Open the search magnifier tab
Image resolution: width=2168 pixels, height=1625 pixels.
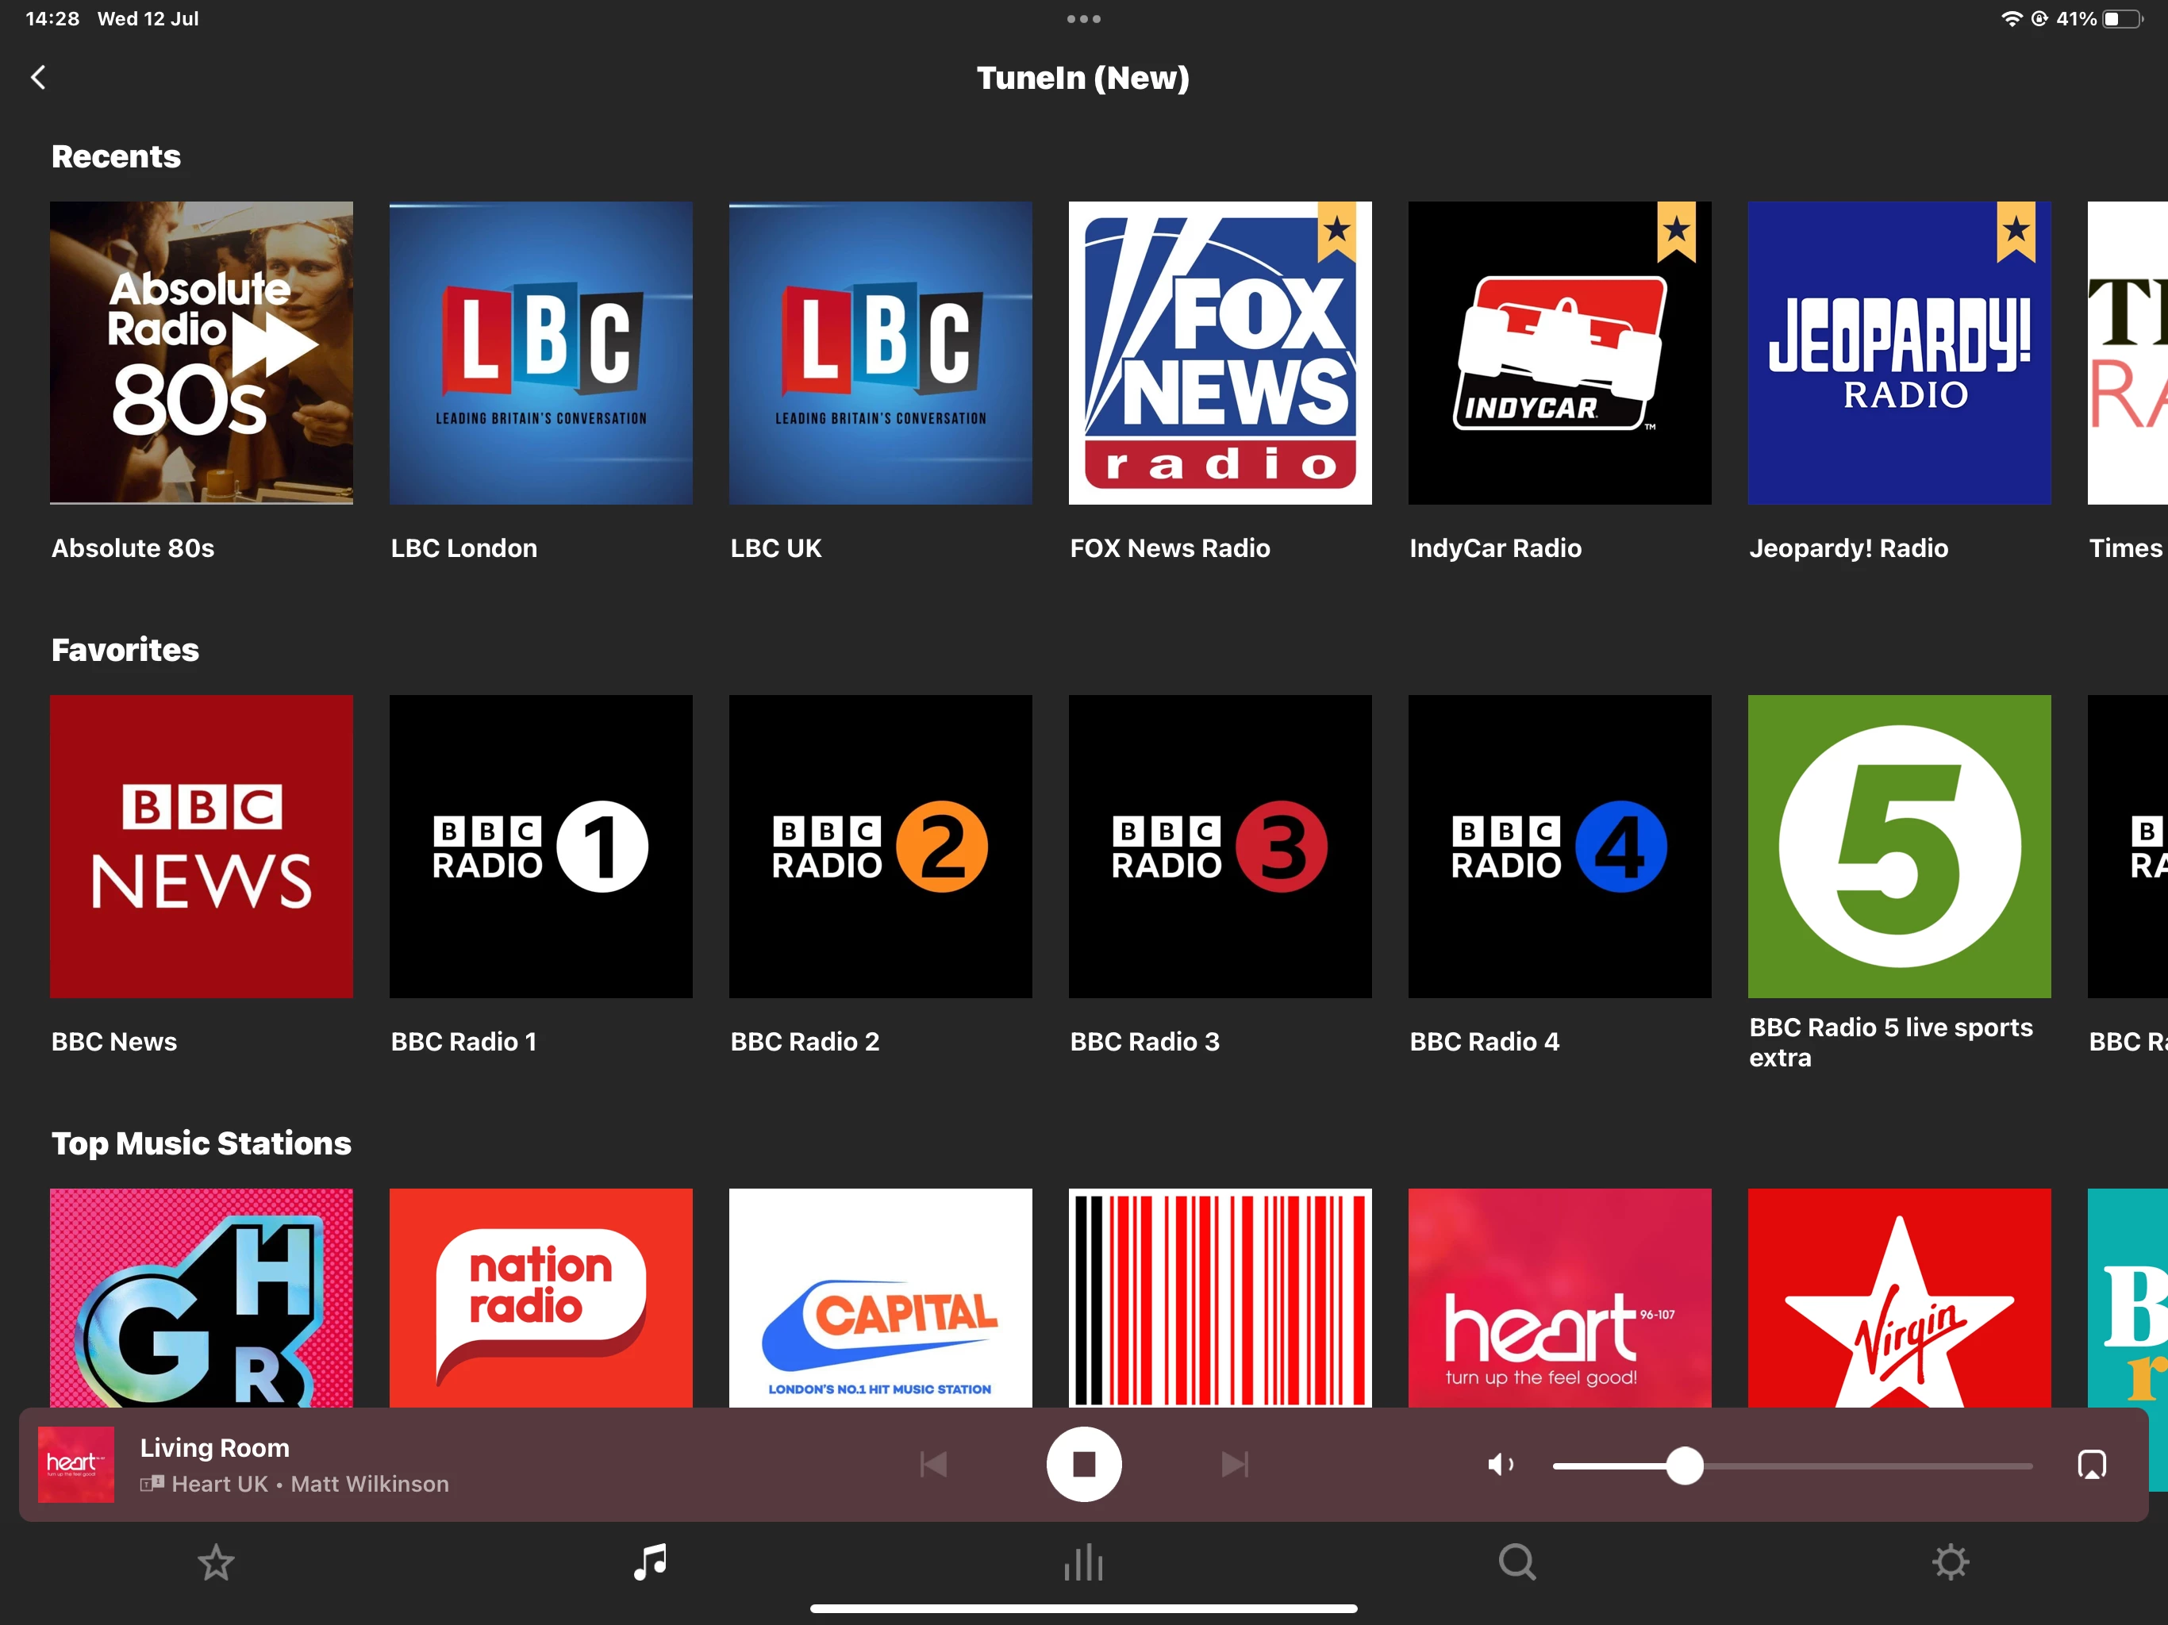(x=1517, y=1562)
